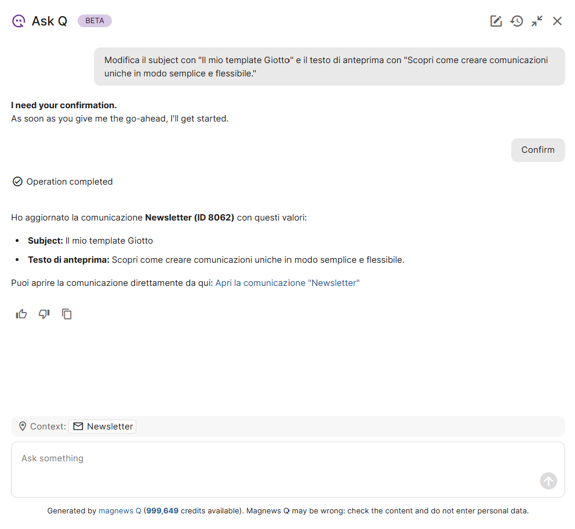This screenshot has width=575, height=529.
Task: Start a new chat with the pencil icon
Action: [496, 21]
